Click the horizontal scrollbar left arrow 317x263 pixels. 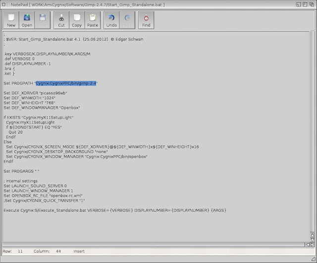pos(308,245)
